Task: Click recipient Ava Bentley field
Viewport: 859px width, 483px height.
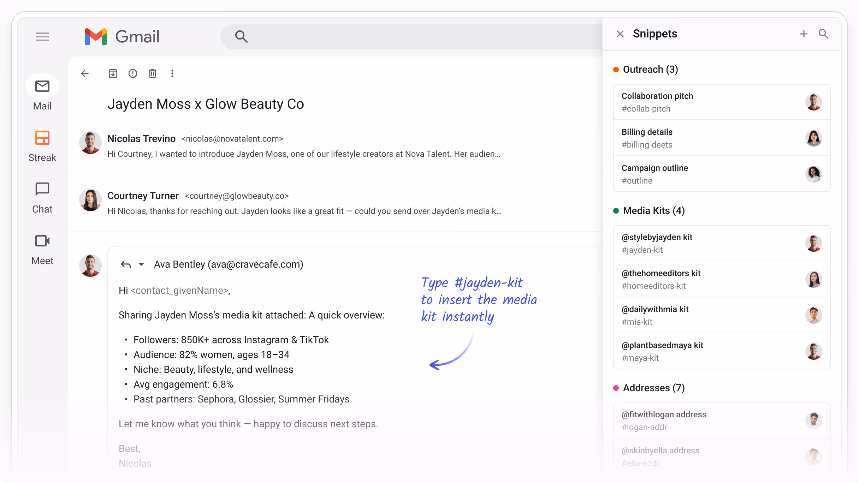Action: tap(229, 264)
